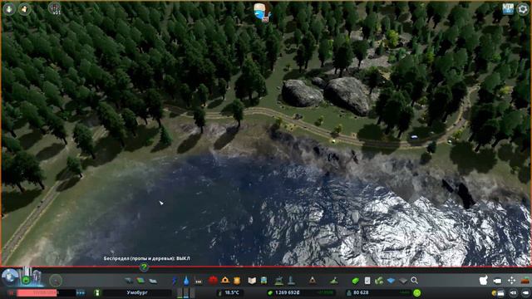The height and width of the screenshot is (299, 532).
Task: Click the demand bars indicator
Action: (186, 293)
